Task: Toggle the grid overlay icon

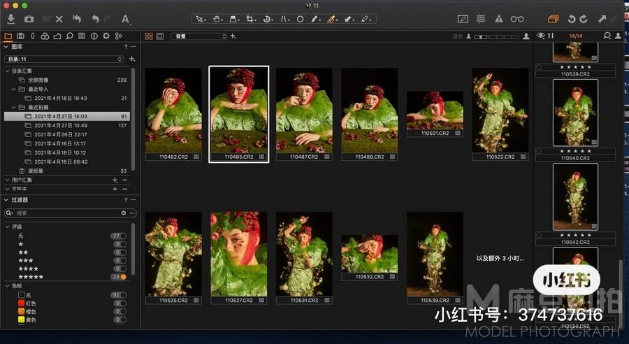Action: (481, 19)
